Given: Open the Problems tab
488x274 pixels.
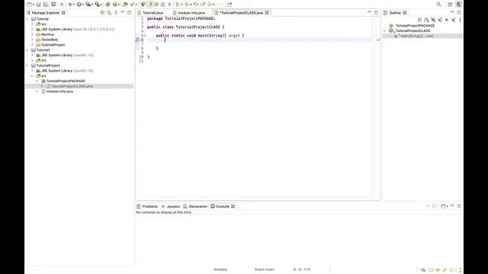Looking at the screenshot, I should [147, 206].
